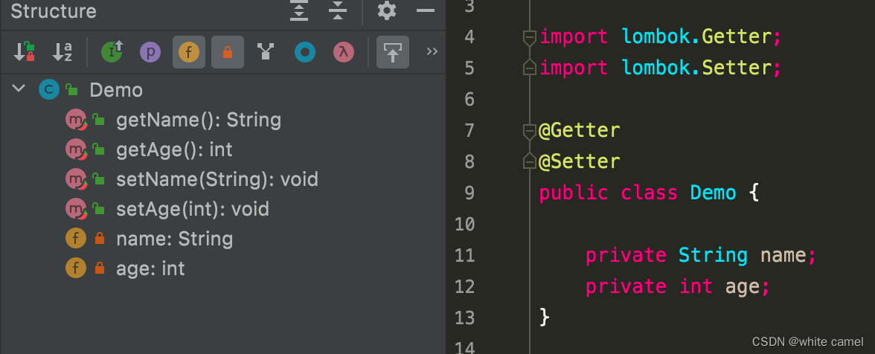Select setAge(int): void method
Viewport: 875px width, 354px height.
point(193,209)
